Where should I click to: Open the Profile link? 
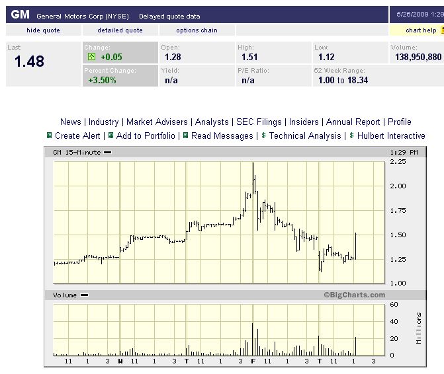coord(400,122)
